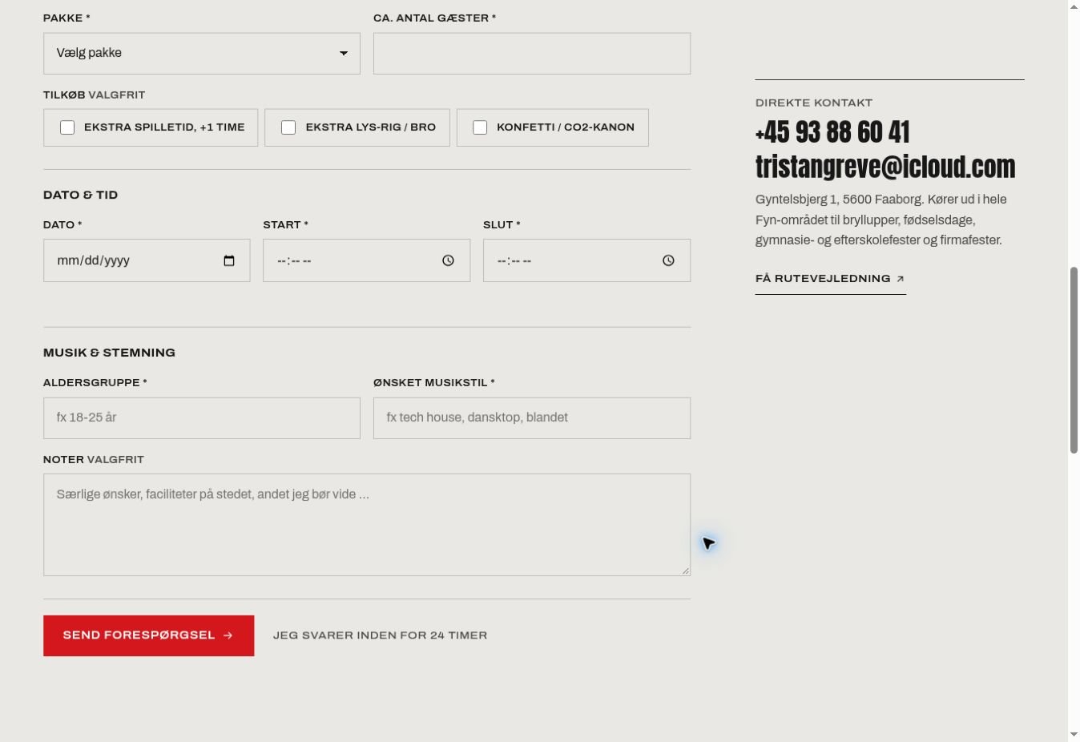The image size is (1080, 742).
Task: Tick the Ekstra spilletid, +1 time checkbox
Action: [x=67, y=127]
